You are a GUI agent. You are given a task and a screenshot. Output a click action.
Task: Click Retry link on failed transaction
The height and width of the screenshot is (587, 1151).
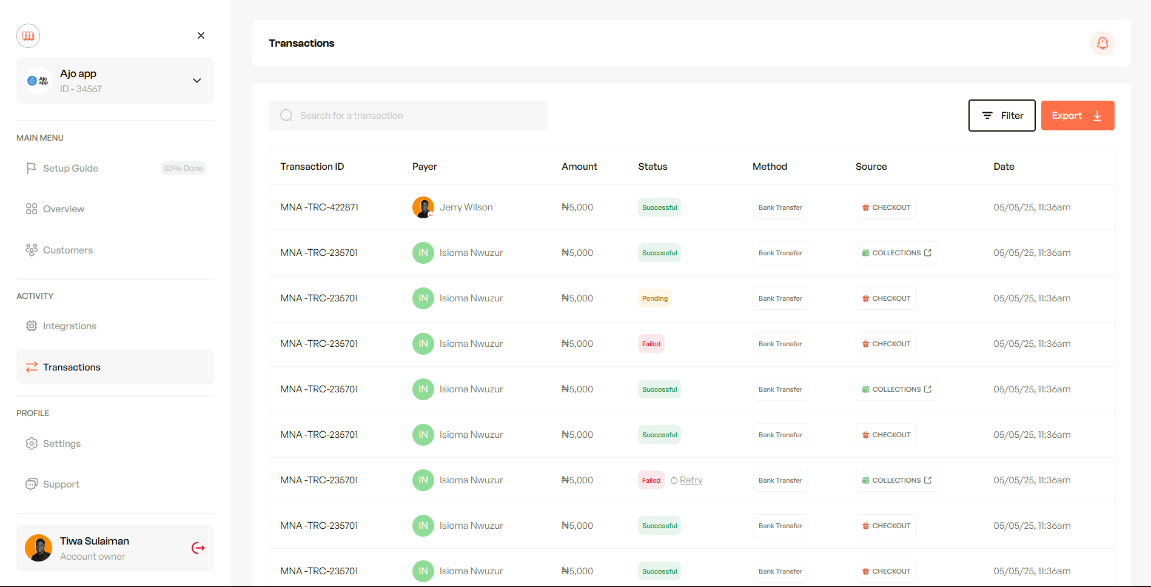coord(691,480)
